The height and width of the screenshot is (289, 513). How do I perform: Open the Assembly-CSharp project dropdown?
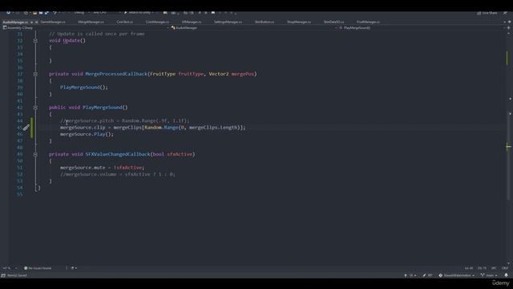coord(86,28)
